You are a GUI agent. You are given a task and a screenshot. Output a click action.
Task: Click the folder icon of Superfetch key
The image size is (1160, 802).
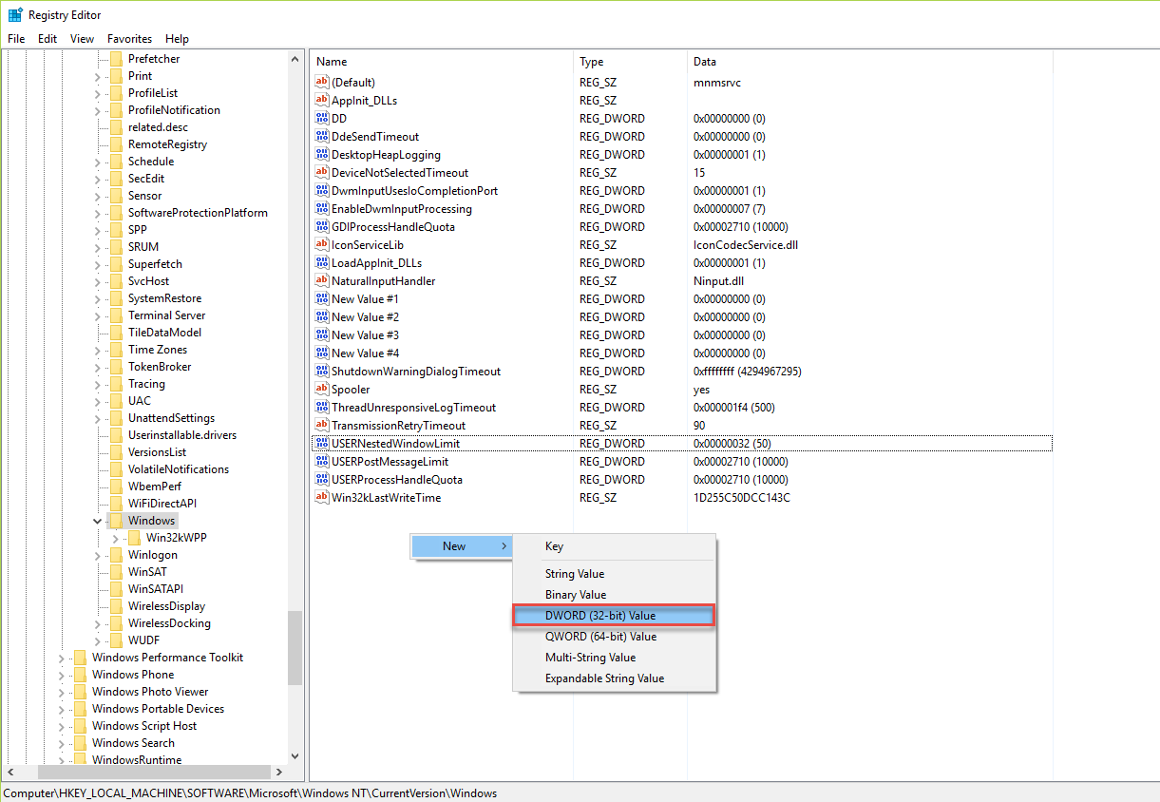116,264
